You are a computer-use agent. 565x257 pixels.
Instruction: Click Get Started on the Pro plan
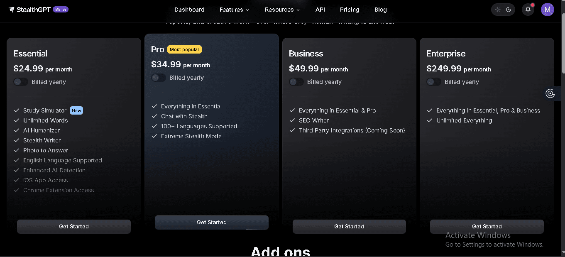coord(212,222)
